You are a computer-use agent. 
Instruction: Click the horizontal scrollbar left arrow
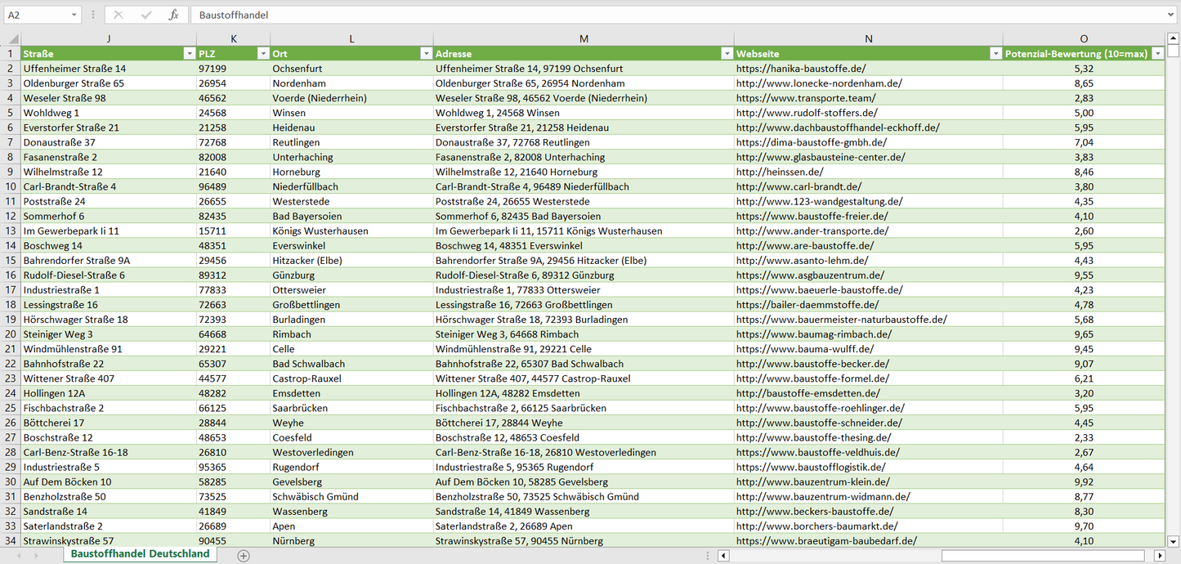point(723,556)
